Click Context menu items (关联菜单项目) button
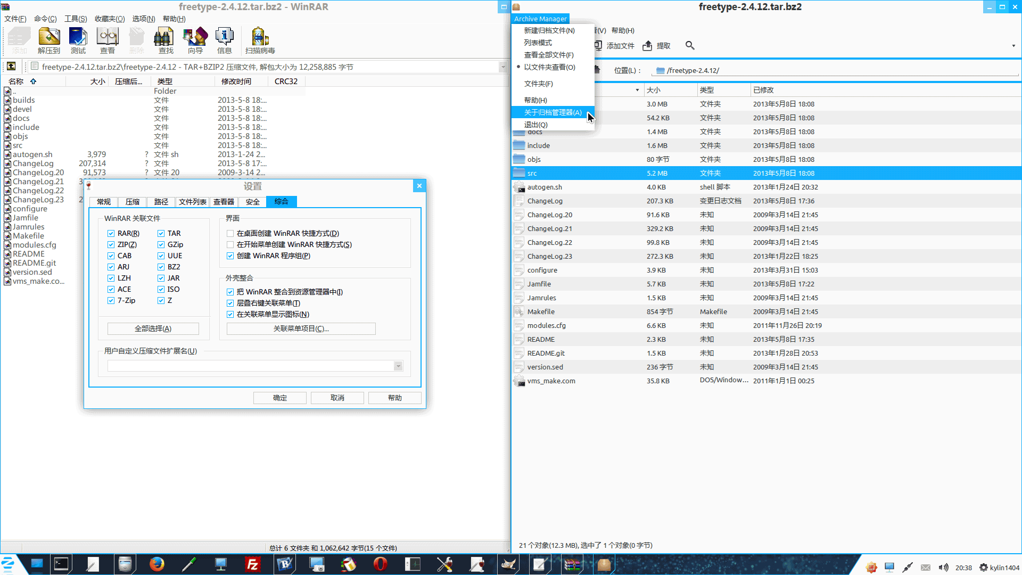This screenshot has height=575, width=1022. pyautogui.click(x=301, y=328)
